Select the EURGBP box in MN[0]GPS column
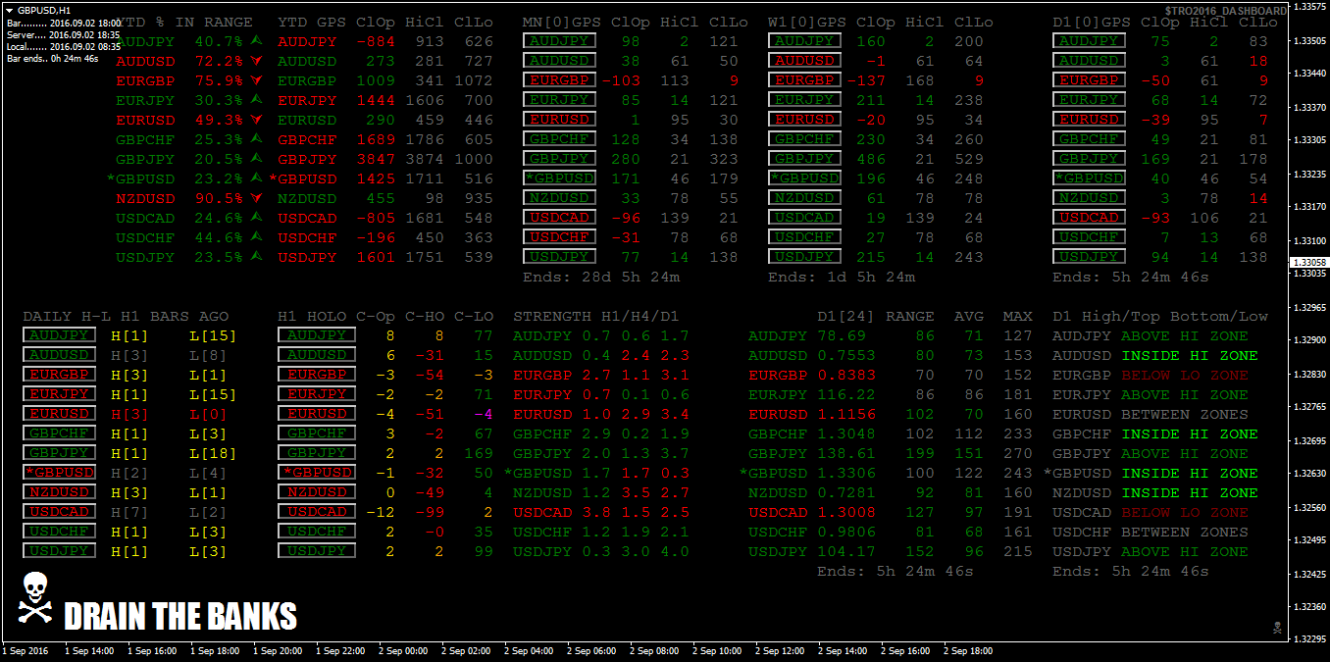This screenshot has height=662, width=1330. [559, 79]
